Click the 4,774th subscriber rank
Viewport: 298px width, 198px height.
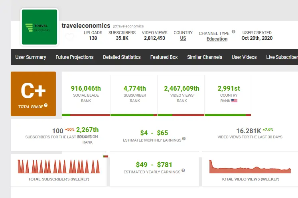135,89
